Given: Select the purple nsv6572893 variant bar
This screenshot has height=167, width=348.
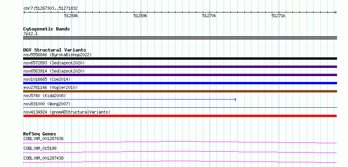Looking at the screenshot, I should [x=180, y=67].
